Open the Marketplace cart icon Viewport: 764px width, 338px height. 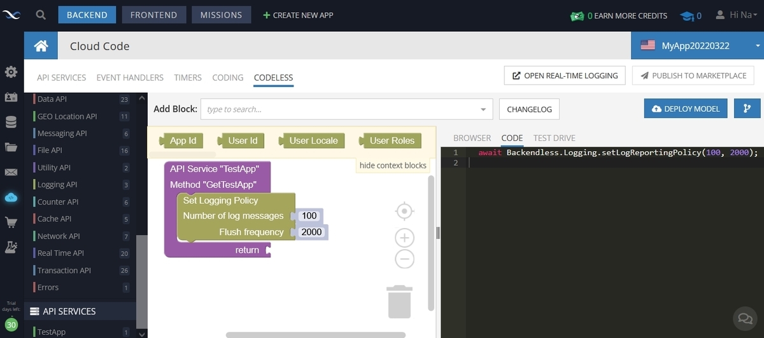(11, 222)
